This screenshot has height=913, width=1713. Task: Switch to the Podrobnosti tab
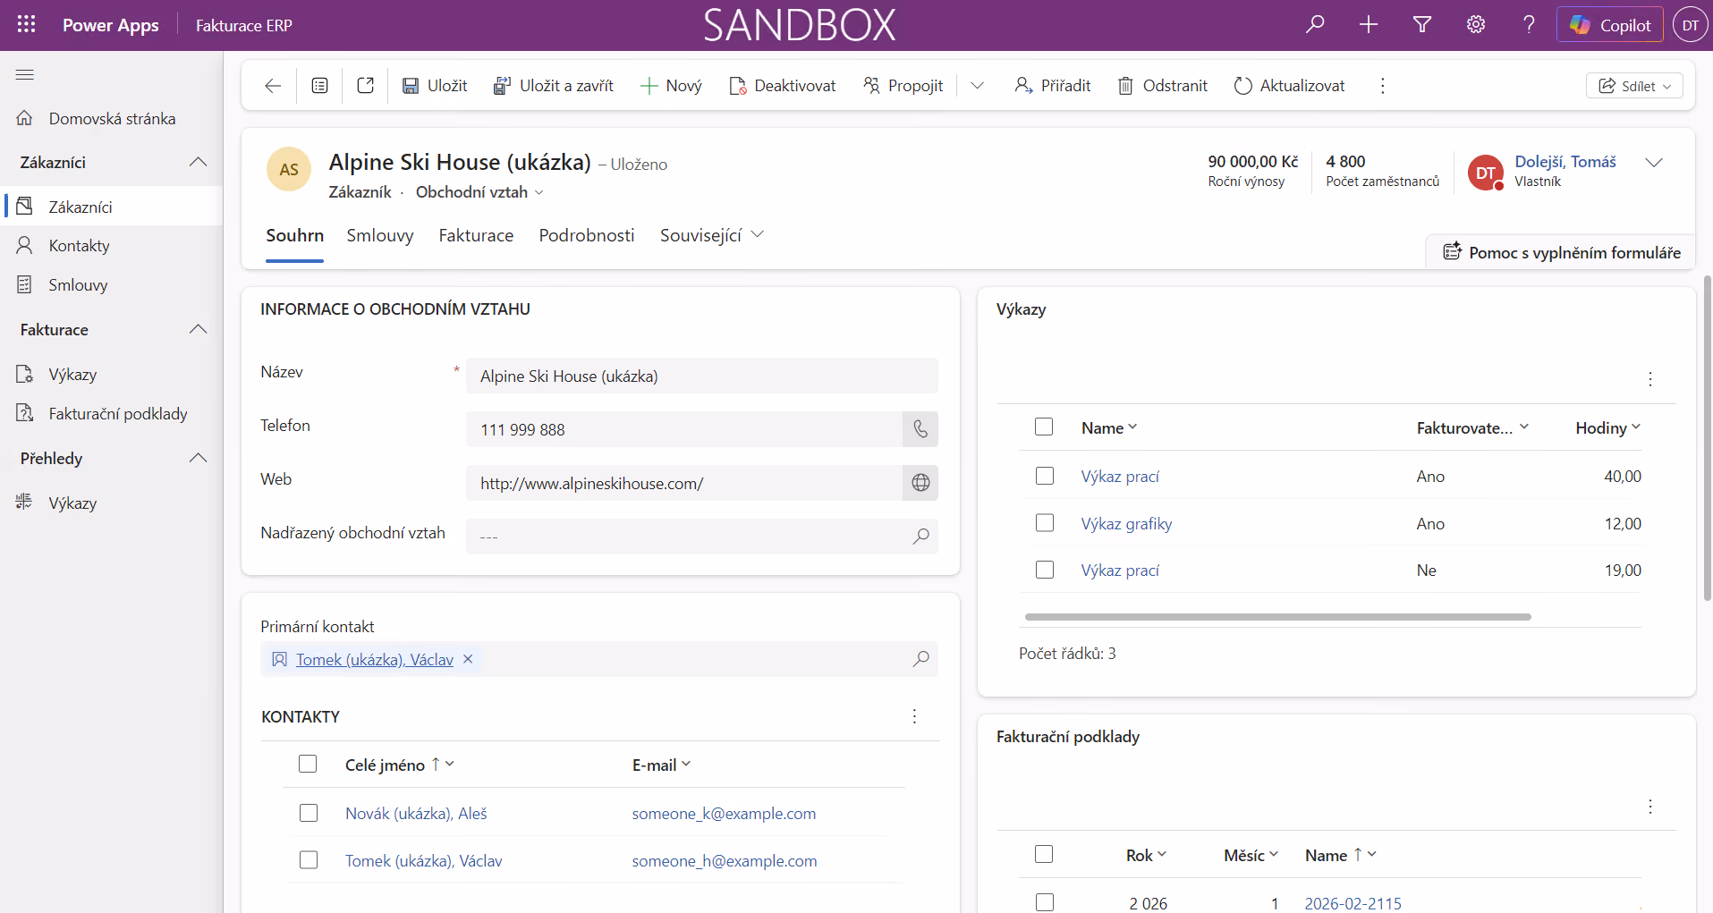587,235
